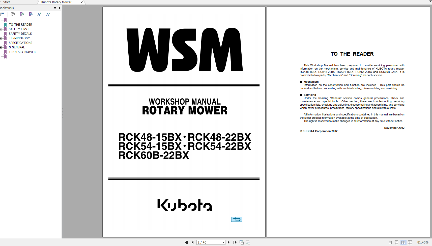
Task: Switch to continuous scrolling view mode
Action: click(396, 242)
